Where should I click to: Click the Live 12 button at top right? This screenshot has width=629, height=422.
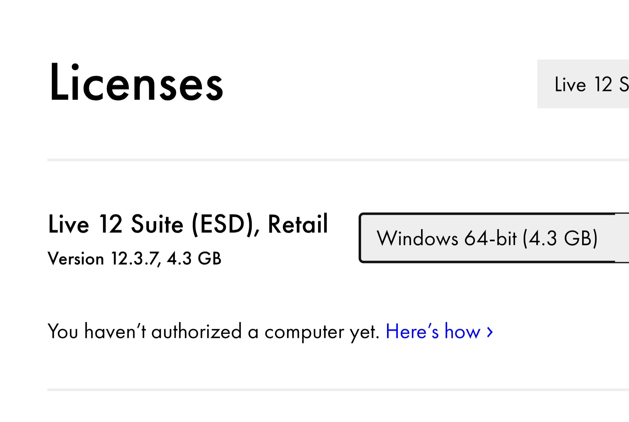point(587,84)
